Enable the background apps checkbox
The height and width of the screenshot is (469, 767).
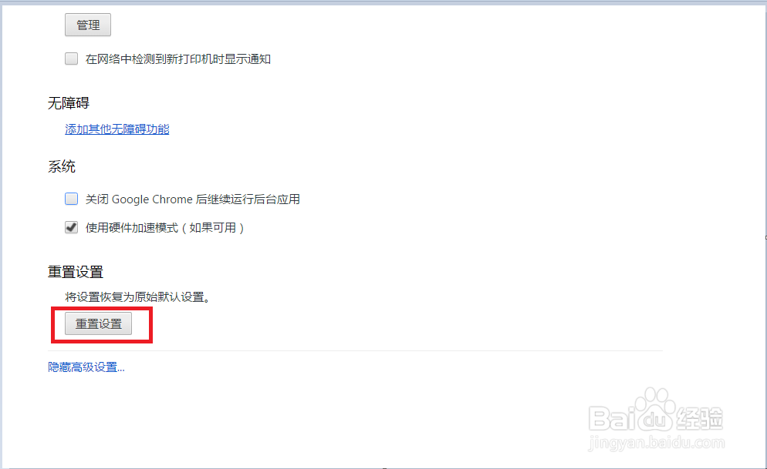pos(72,199)
